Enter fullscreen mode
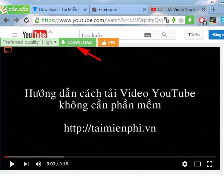The width and height of the screenshot is (224, 176). [210, 164]
